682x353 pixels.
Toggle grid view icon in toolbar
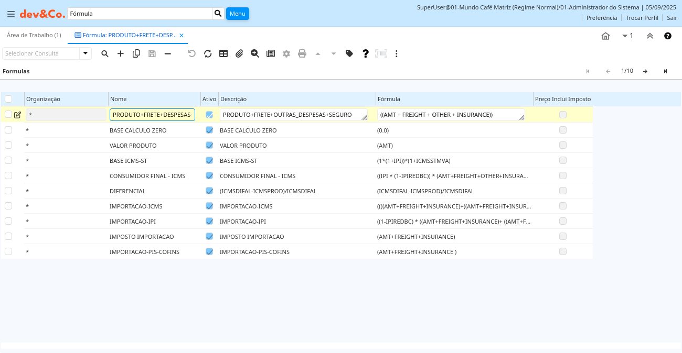(x=223, y=53)
